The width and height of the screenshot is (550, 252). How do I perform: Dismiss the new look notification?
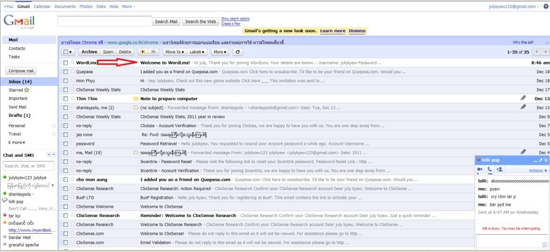[x=357, y=31]
